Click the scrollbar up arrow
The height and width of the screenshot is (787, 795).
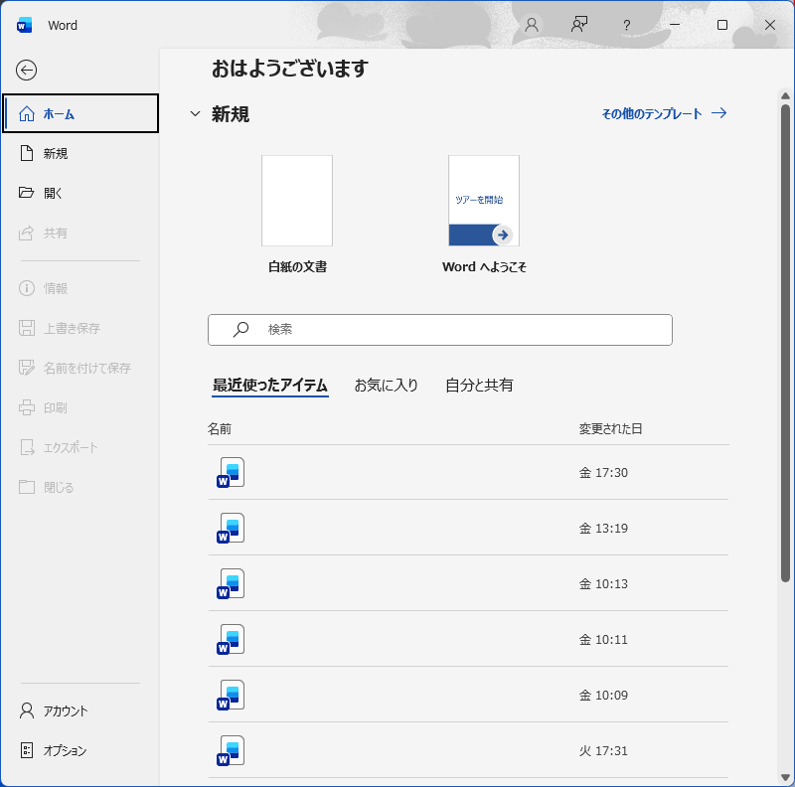[785, 95]
